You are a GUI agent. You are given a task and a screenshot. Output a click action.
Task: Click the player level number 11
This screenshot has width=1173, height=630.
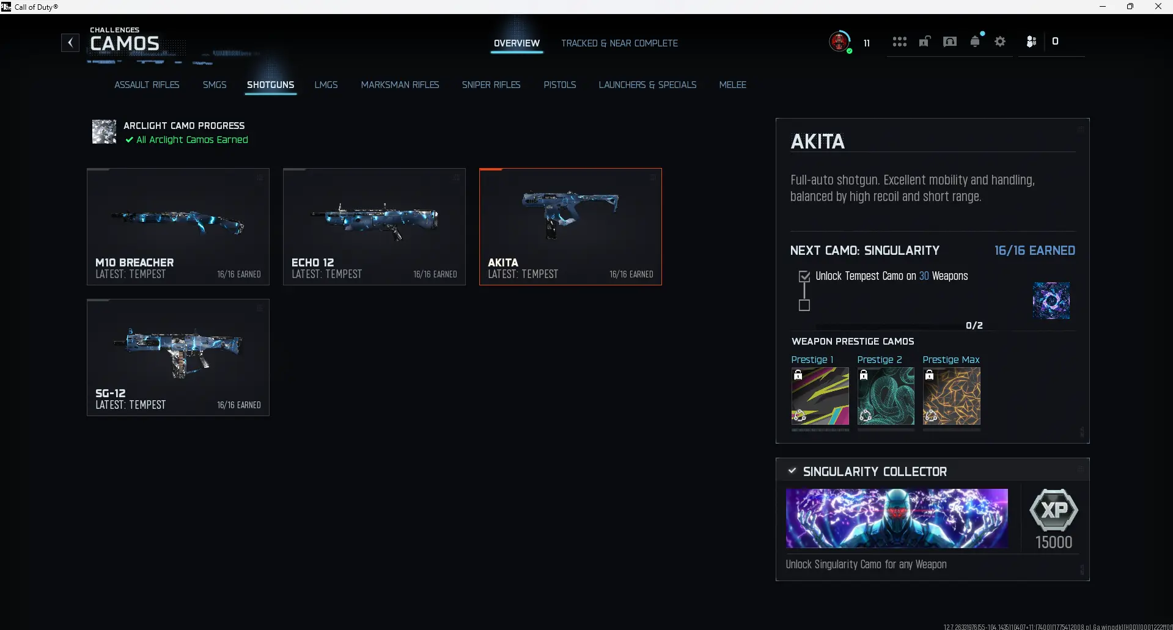867,43
